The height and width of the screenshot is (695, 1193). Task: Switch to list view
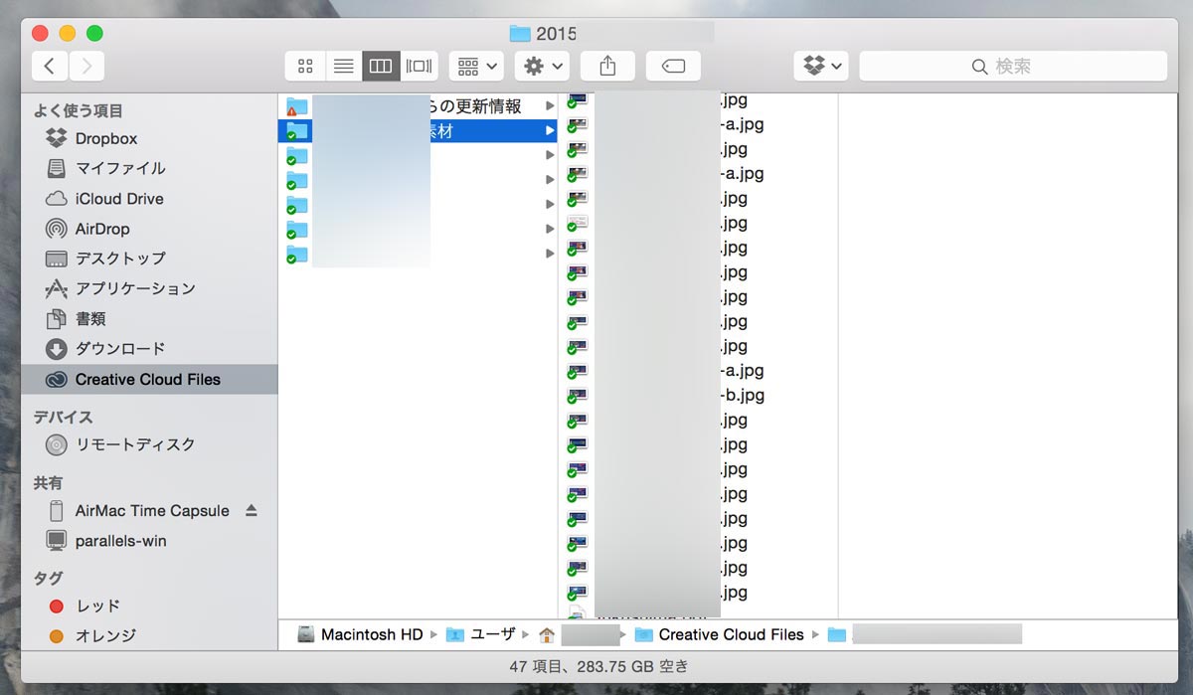(343, 67)
